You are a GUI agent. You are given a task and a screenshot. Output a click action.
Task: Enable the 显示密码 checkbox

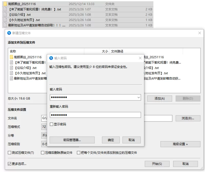pos(52,124)
